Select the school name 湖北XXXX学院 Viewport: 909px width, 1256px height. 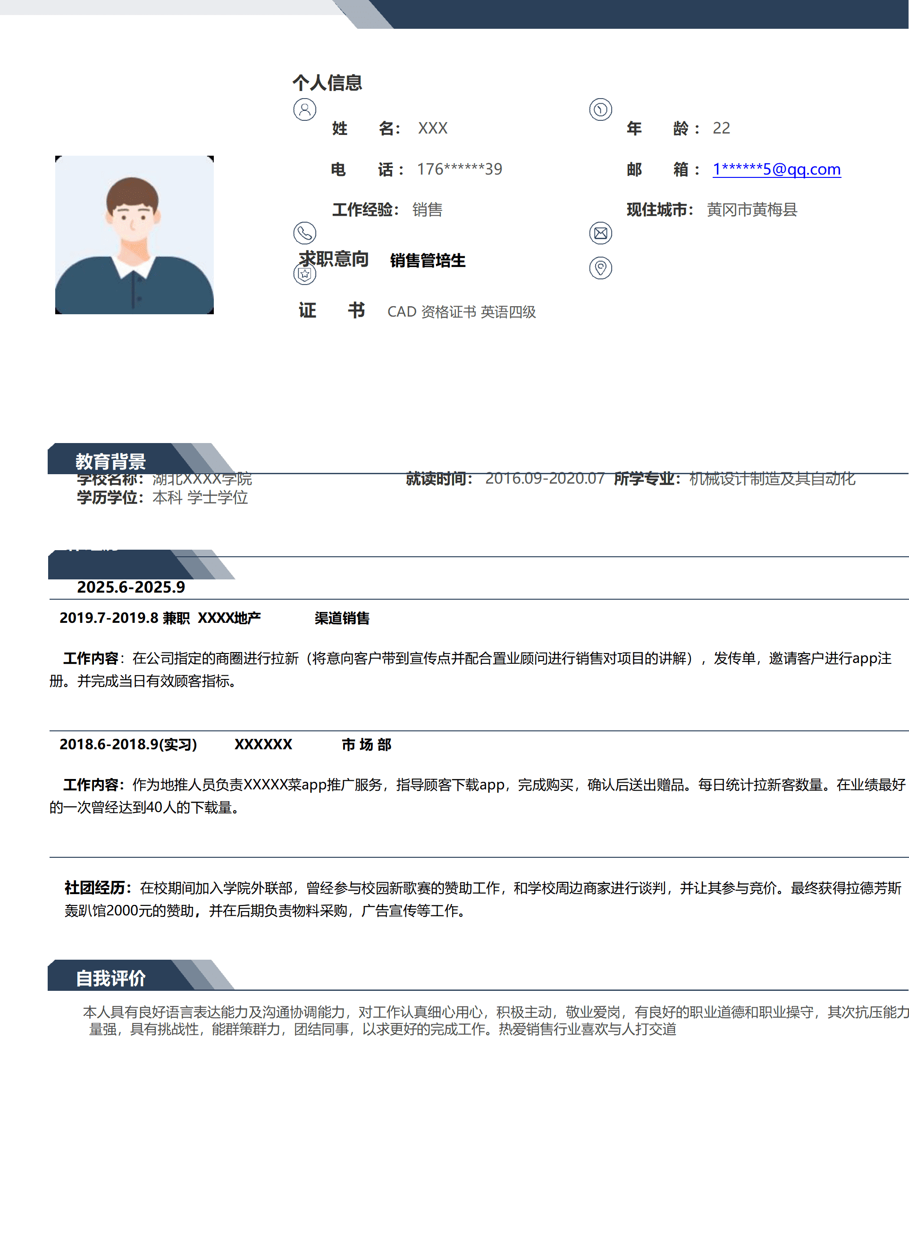click(x=202, y=478)
